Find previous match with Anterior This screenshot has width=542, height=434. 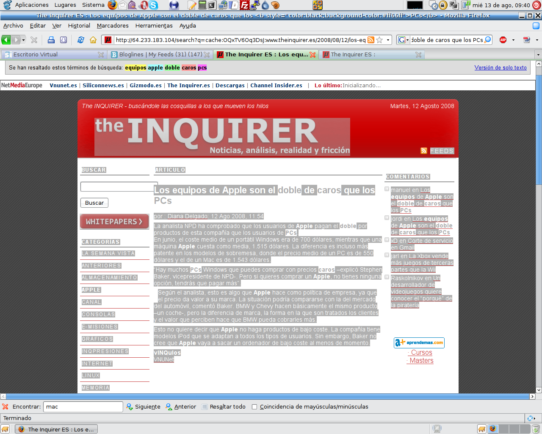[x=181, y=407]
